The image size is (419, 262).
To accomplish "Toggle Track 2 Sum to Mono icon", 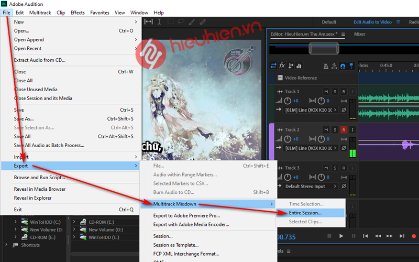I will click(344, 139).
